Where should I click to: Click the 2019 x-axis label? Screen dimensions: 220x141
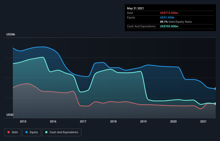pos(143,121)
